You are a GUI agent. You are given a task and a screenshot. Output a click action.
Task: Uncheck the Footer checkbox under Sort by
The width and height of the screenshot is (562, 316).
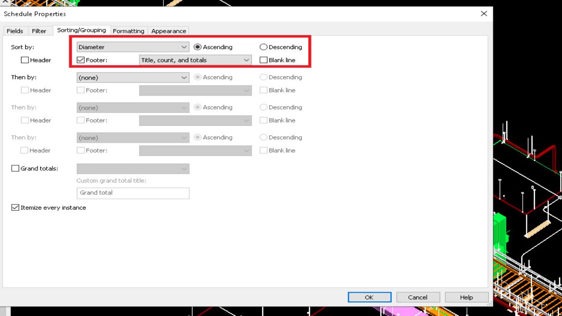click(x=81, y=60)
